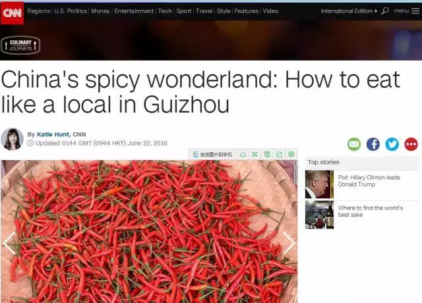Share article on Twitter
422x303 pixels.
coord(392,144)
